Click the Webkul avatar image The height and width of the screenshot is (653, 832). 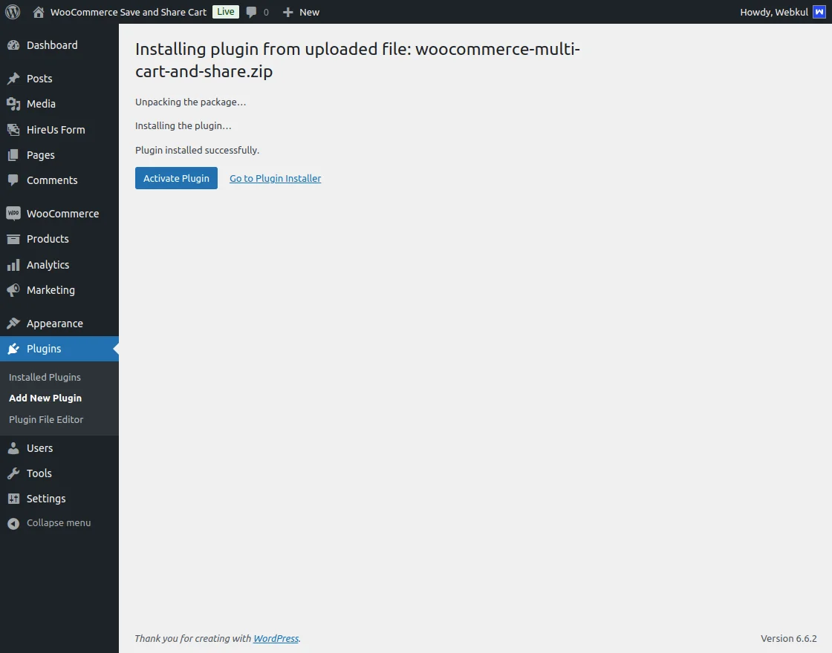(820, 12)
